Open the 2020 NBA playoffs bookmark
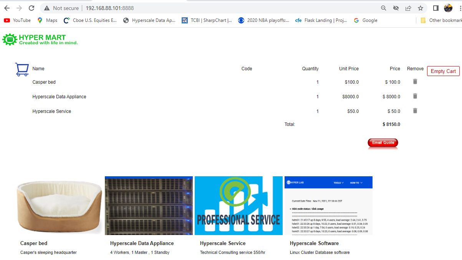 pyautogui.click(x=264, y=20)
